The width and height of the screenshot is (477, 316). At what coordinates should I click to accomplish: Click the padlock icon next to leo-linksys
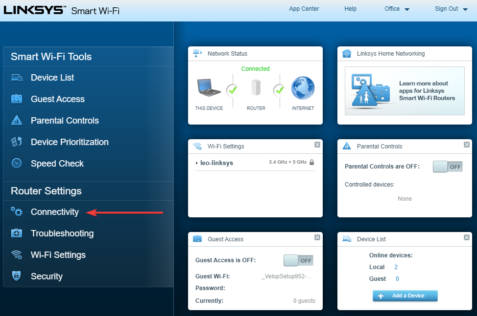point(312,162)
